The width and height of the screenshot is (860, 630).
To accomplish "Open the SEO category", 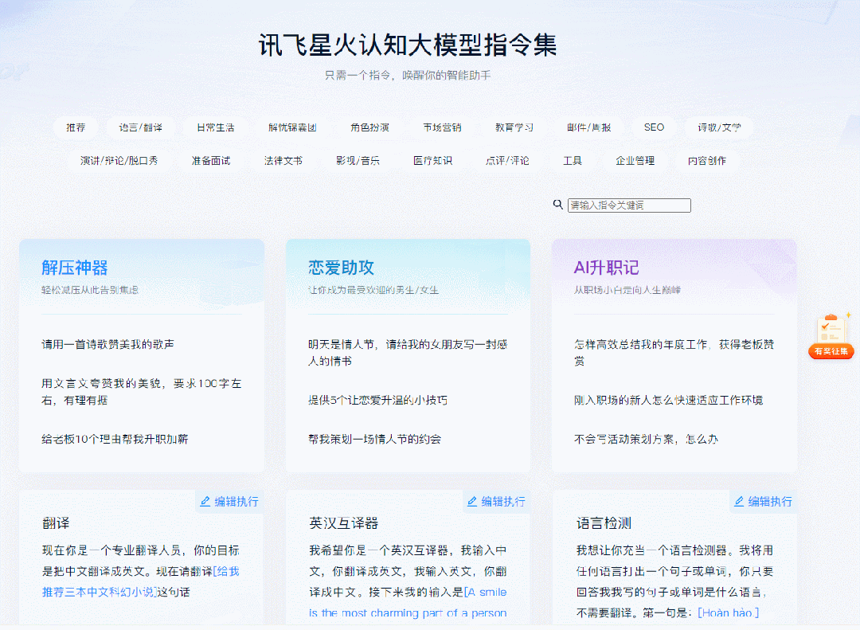I will pyautogui.click(x=654, y=127).
